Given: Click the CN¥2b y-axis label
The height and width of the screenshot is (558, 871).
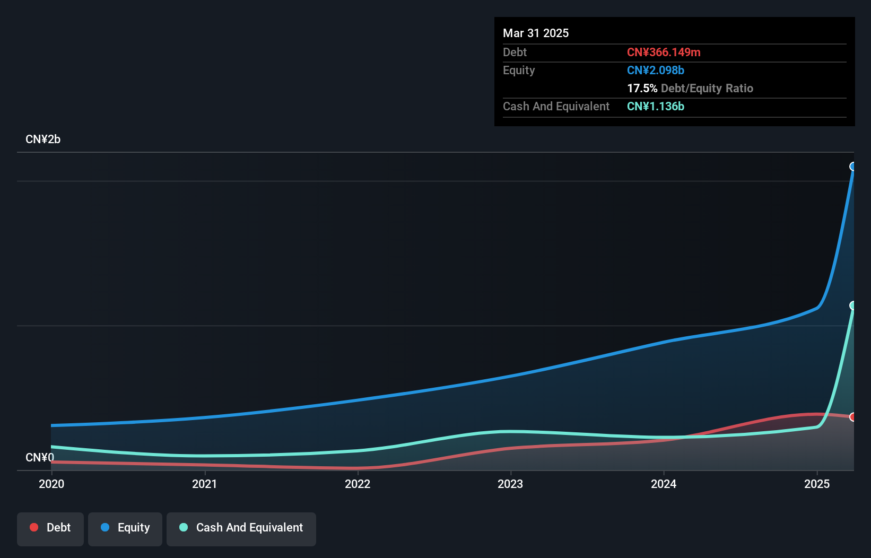Looking at the screenshot, I should [43, 139].
